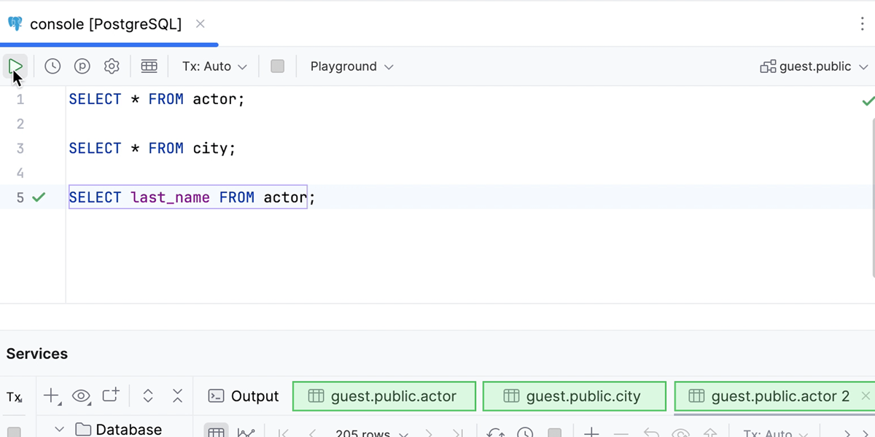The image size is (875, 437).
Task: Open the three-dot tab options menu
Action: coord(862,24)
